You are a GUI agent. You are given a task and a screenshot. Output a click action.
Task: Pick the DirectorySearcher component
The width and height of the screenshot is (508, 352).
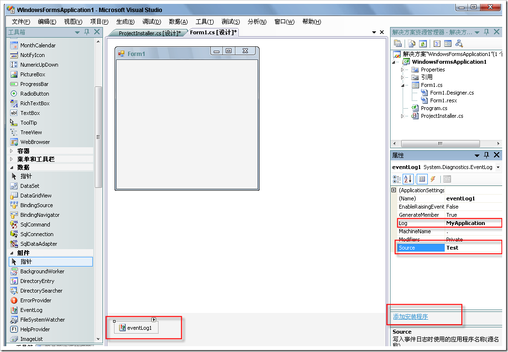[42, 291]
